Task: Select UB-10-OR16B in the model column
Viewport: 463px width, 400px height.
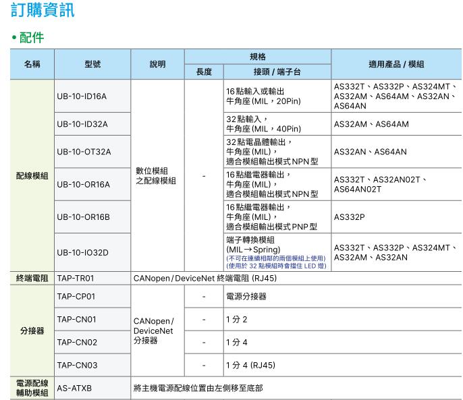Action: pos(84,217)
